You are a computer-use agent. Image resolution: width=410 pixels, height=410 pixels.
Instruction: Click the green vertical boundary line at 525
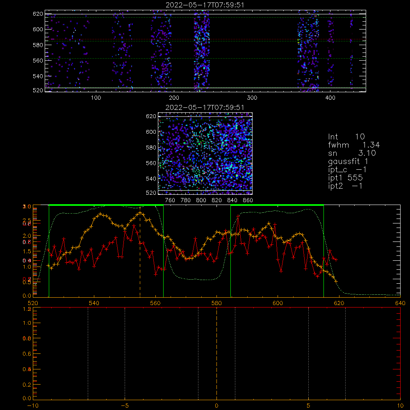pos(49,251)
